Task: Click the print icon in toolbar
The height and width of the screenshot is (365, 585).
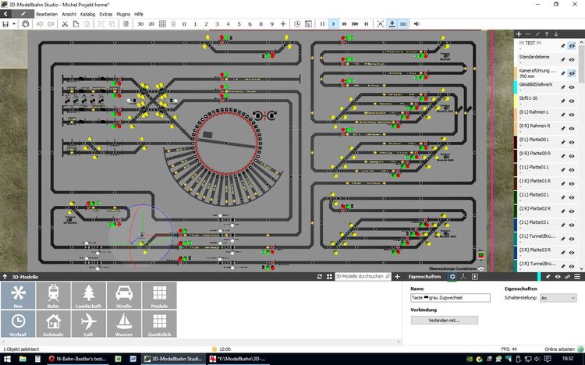Action: pos(25,24)
